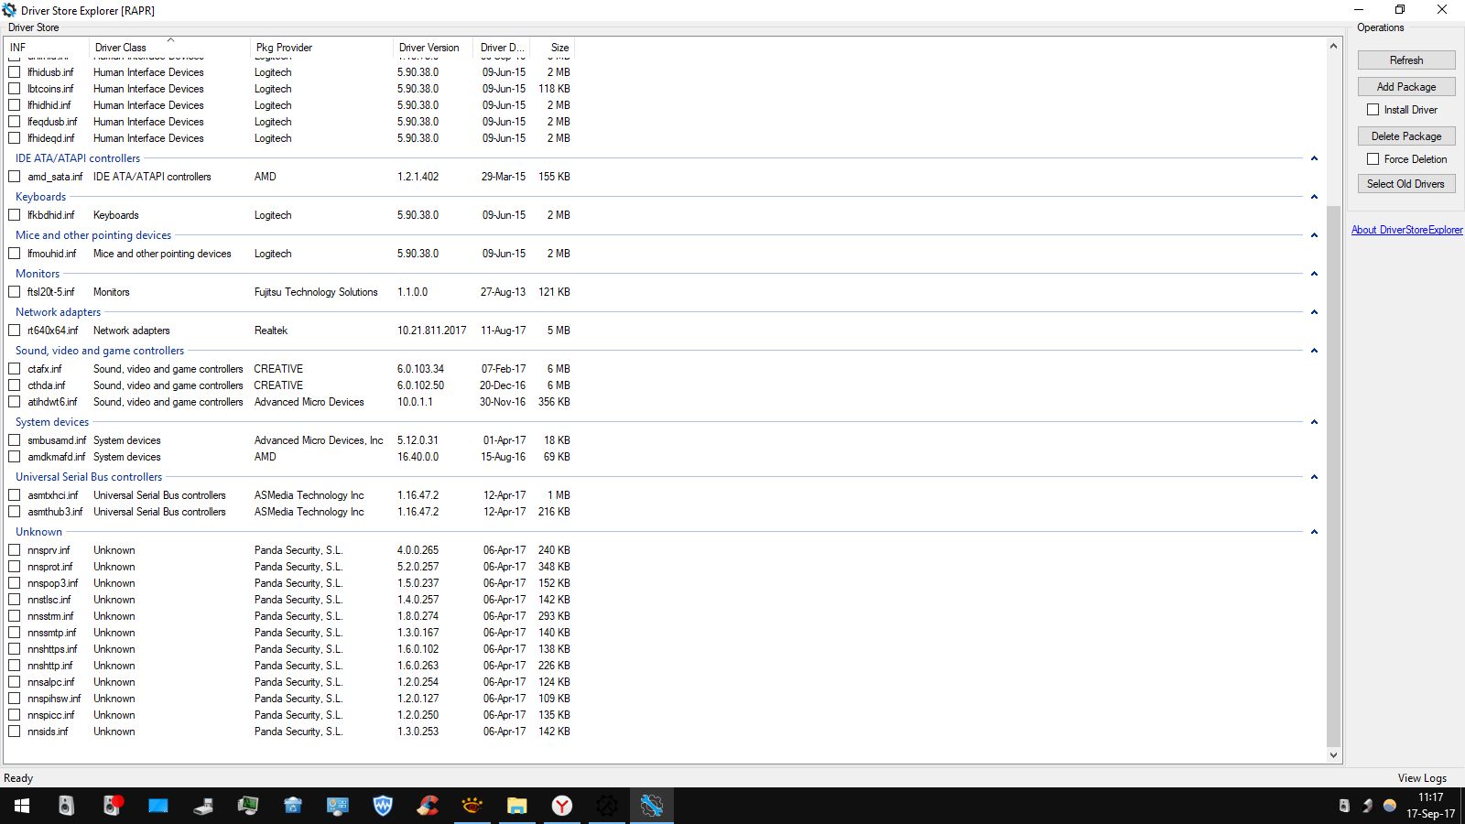
Task: Tick the lfkbdhid.inf driver checkbox
Action: pyautogui.click(x=14, y=215)
